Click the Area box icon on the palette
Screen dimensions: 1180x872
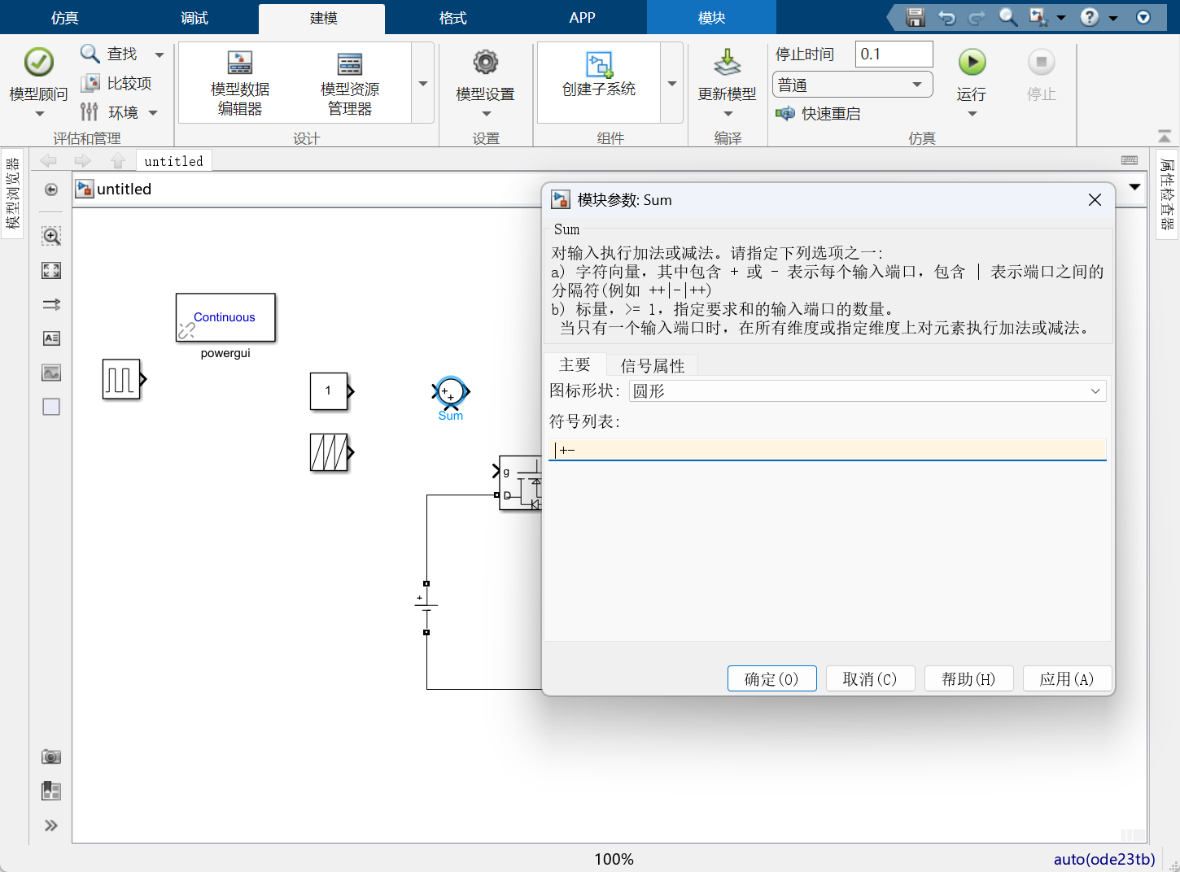[x=51, y=407]
